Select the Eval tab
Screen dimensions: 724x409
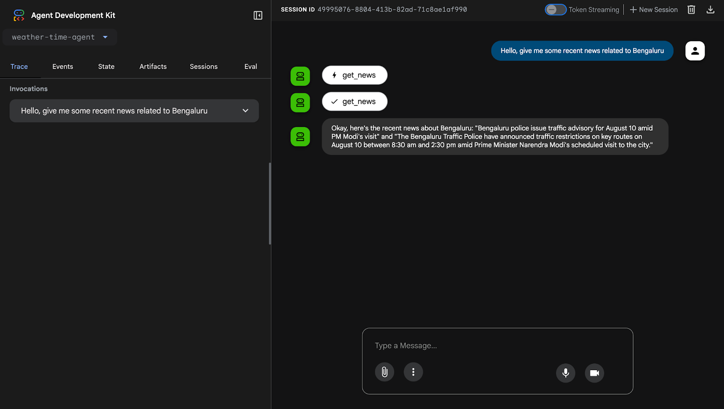tap(250, 66)
